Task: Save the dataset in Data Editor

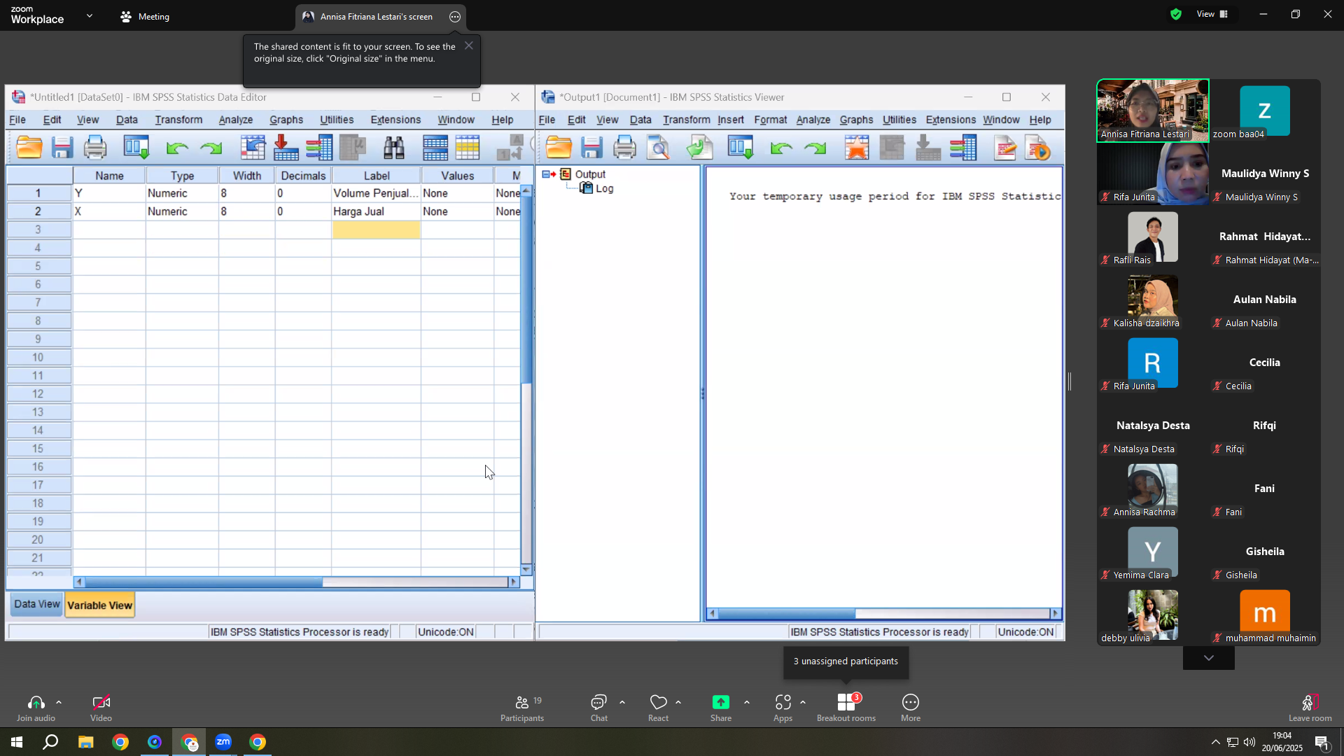Action: 62,148
